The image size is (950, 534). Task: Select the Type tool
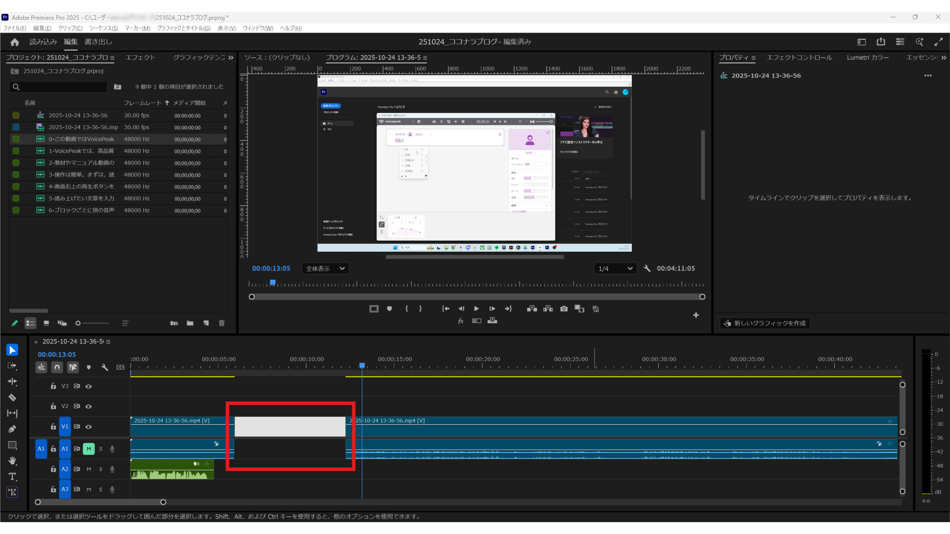tap(12, 477)
